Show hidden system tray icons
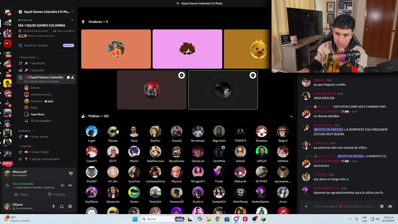This screenshot has height=224, width=398. [350, 219]
